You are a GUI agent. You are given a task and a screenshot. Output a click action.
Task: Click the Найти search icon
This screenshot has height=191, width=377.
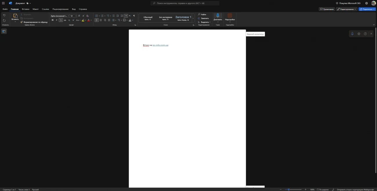199,14
